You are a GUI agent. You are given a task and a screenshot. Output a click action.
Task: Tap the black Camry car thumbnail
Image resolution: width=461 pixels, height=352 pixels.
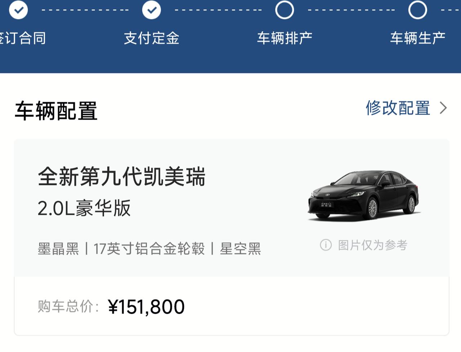(x=364, y=195)
